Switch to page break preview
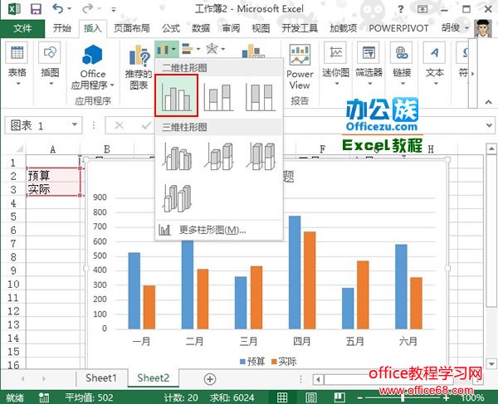The height and width of the screenshot is (404, 498). click(x=339, y=397)
